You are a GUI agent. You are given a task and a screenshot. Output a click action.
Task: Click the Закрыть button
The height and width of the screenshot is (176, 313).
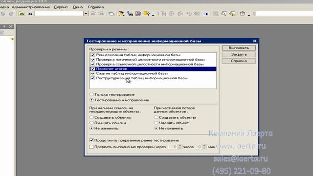[239, 54]
